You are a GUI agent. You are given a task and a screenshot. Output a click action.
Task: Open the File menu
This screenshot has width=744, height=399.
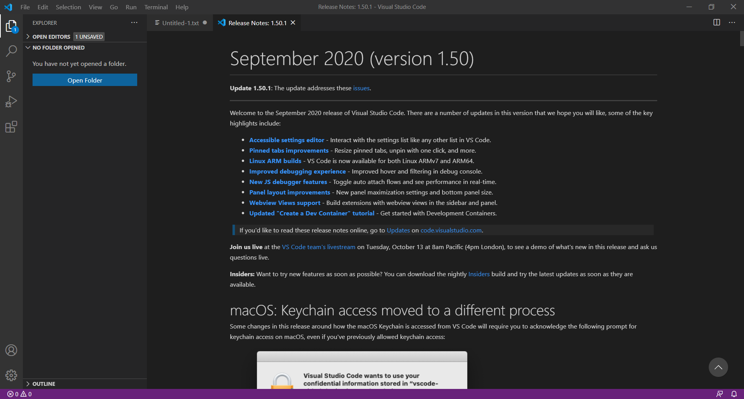point(25,7)
